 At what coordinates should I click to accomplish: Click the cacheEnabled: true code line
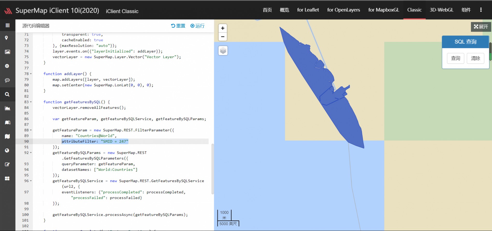point(82,40)
